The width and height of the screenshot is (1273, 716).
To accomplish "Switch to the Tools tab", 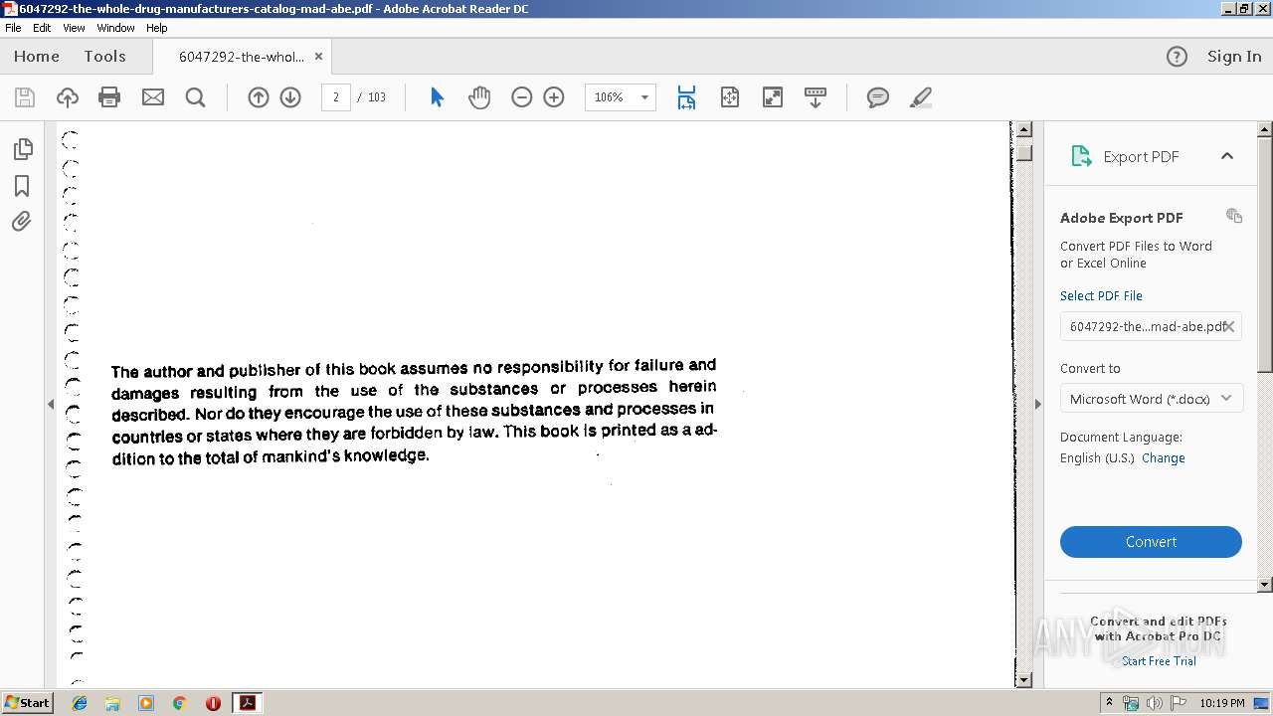I will [x=104, y=57].
